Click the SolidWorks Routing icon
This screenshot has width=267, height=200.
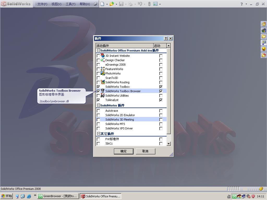[x=102, y=82]
